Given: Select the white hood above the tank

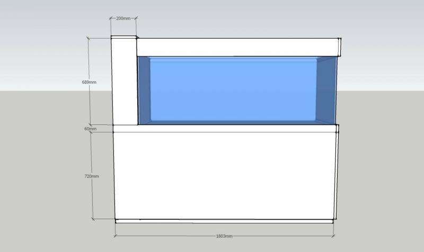Looking at the screenshot, I should (239, 47).
